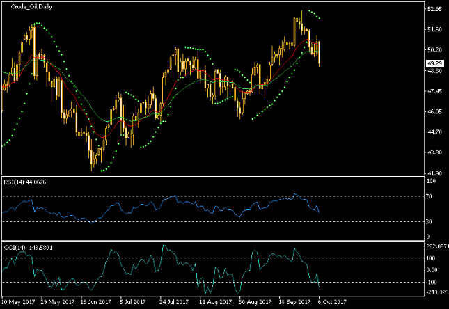Screen dimensions: 449x309
Task: Click the Crude_Oil,Daily chart title
Action: coord(31,6)
